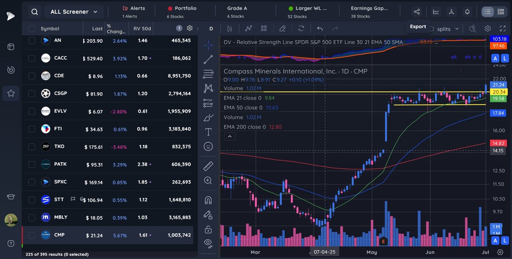Viewport: 512px width, 259px height.
Task: Select the trend line drawing tool
Action: pos(208,59)
